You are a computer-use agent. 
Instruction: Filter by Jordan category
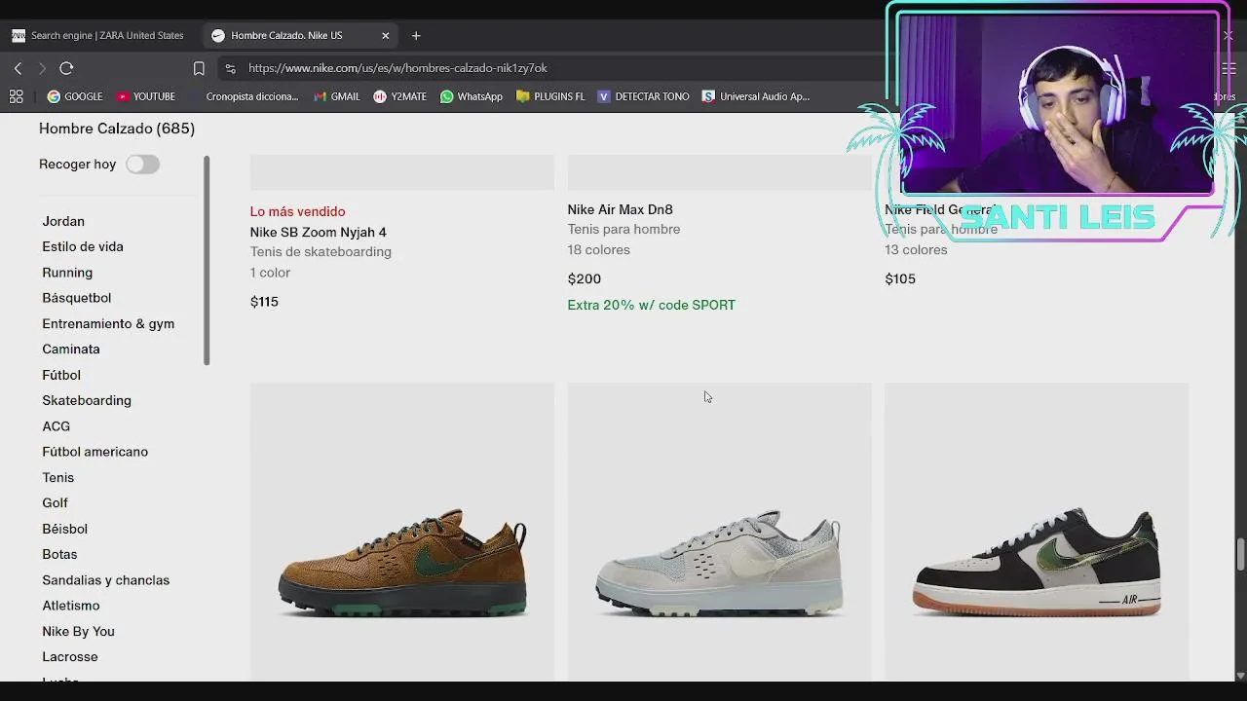click(x=63, y=221)
